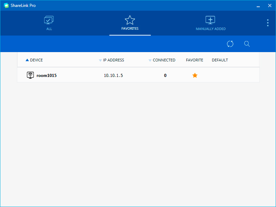Image resolution: width=276 pixels, height=207 pixels.
Task: Unfavorite room1015 using the orange star
Action: click(x=195, y=75)
